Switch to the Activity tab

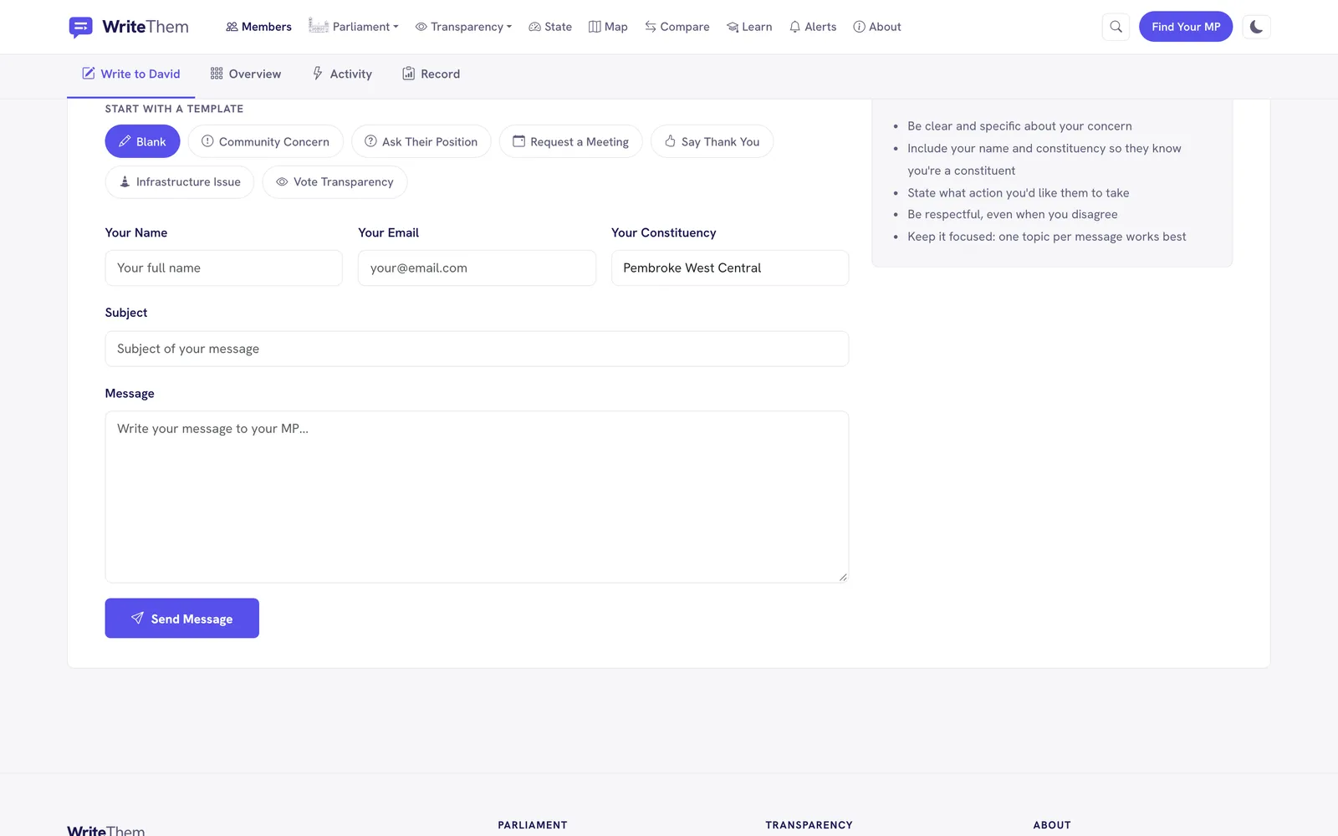[x=342, y=74]
